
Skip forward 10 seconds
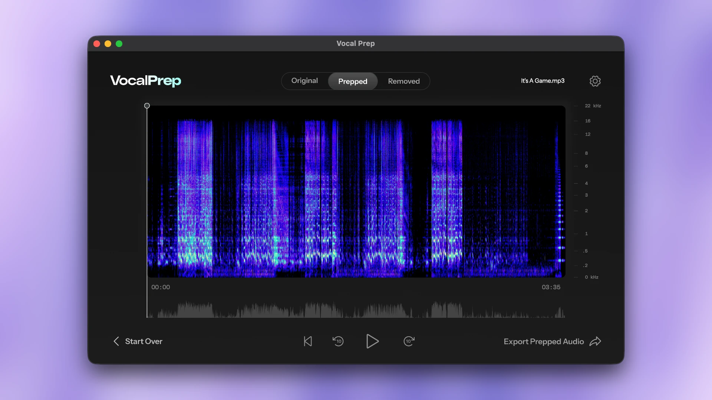(409, 341)
